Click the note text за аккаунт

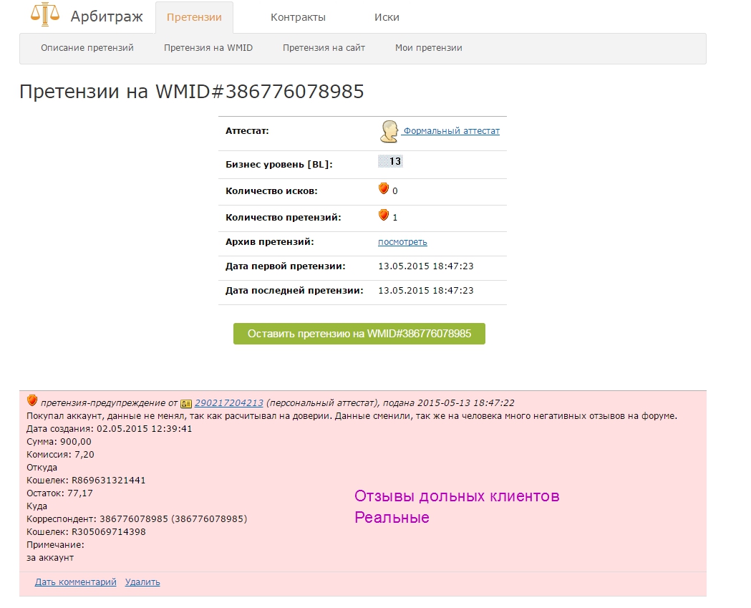click(x=50, y=558)
